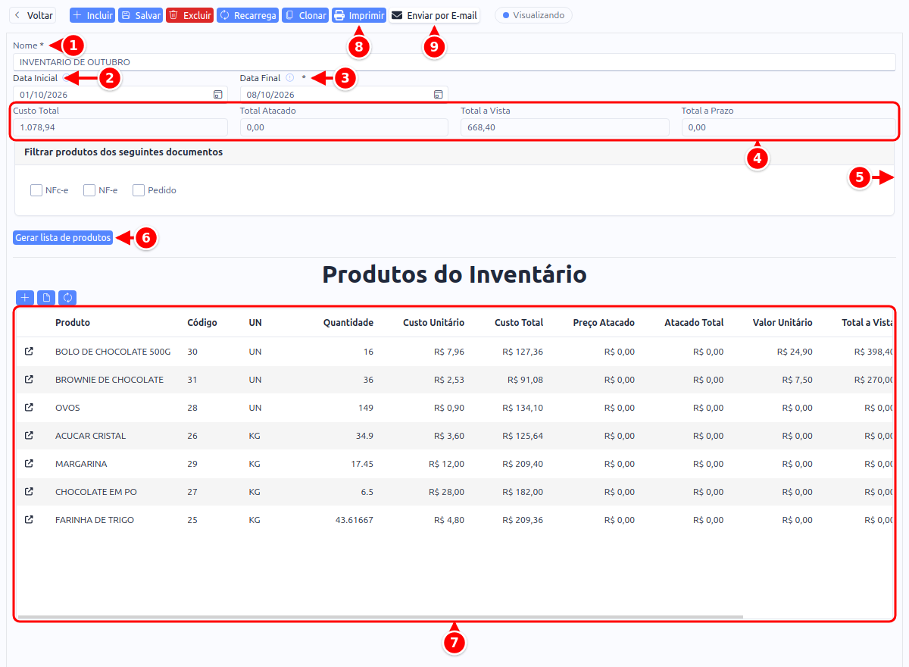Click R$ 7,50 valor unitário cell
This screenshot has width=909, height=667.
coord(798,380)
